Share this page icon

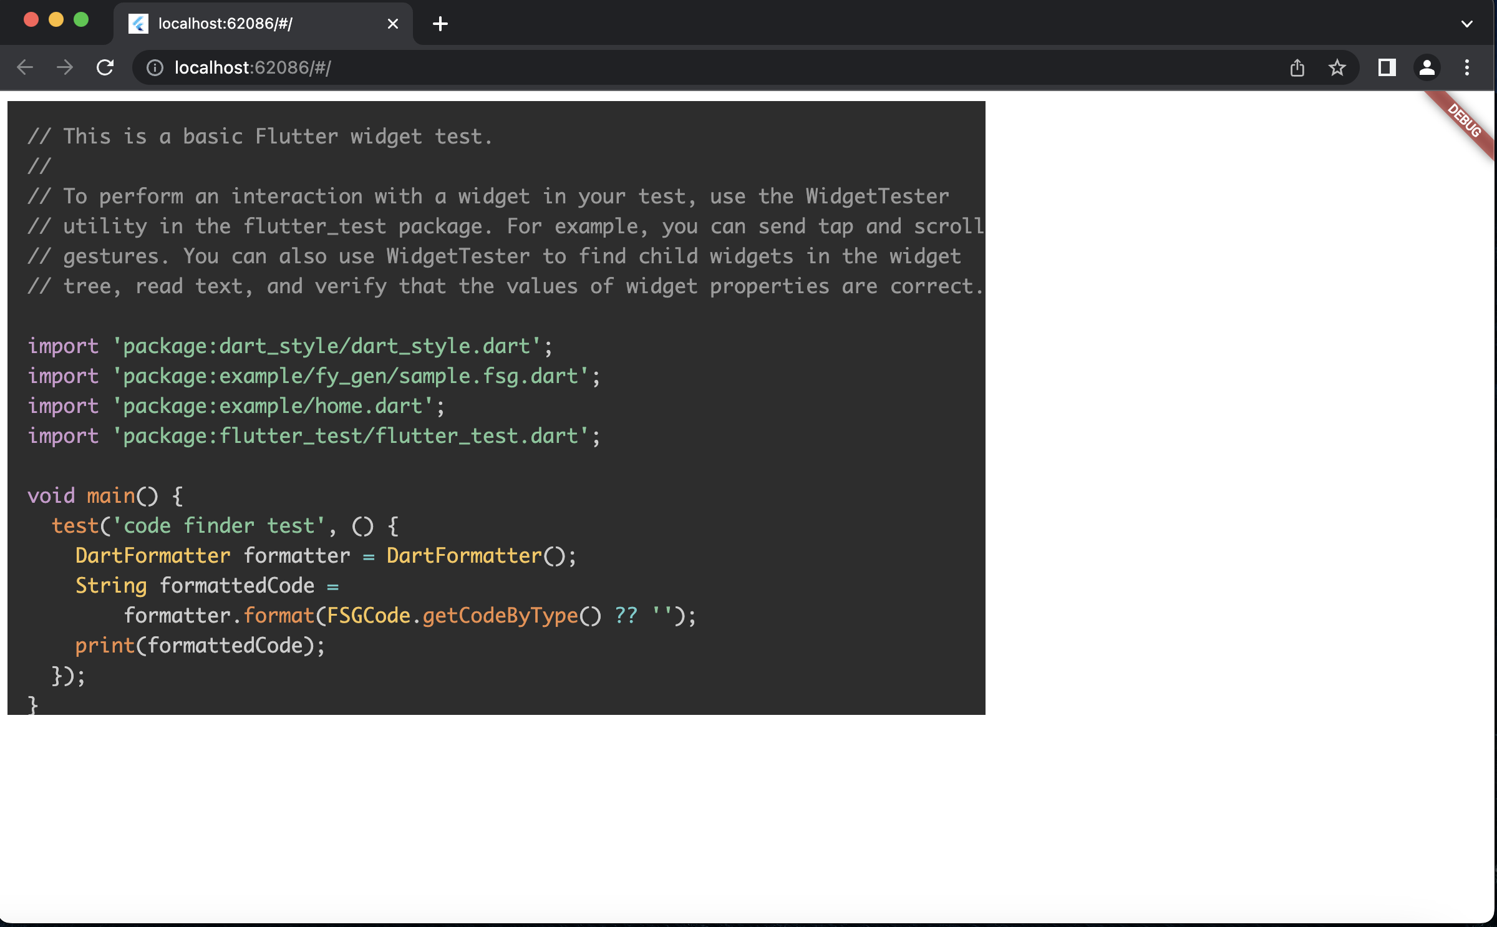click(1297, 67)
